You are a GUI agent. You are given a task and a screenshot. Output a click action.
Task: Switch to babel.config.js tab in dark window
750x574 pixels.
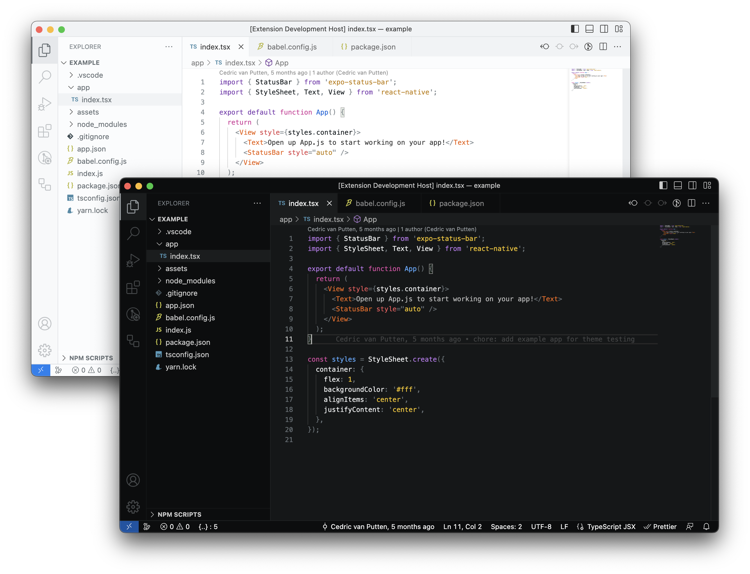coord(380,203)
